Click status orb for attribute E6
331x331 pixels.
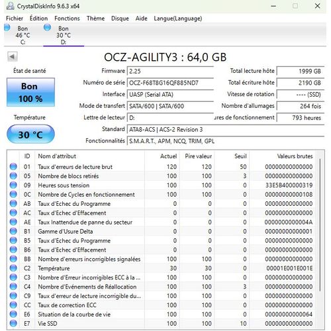pyautogui.click(x=13, y=314)
